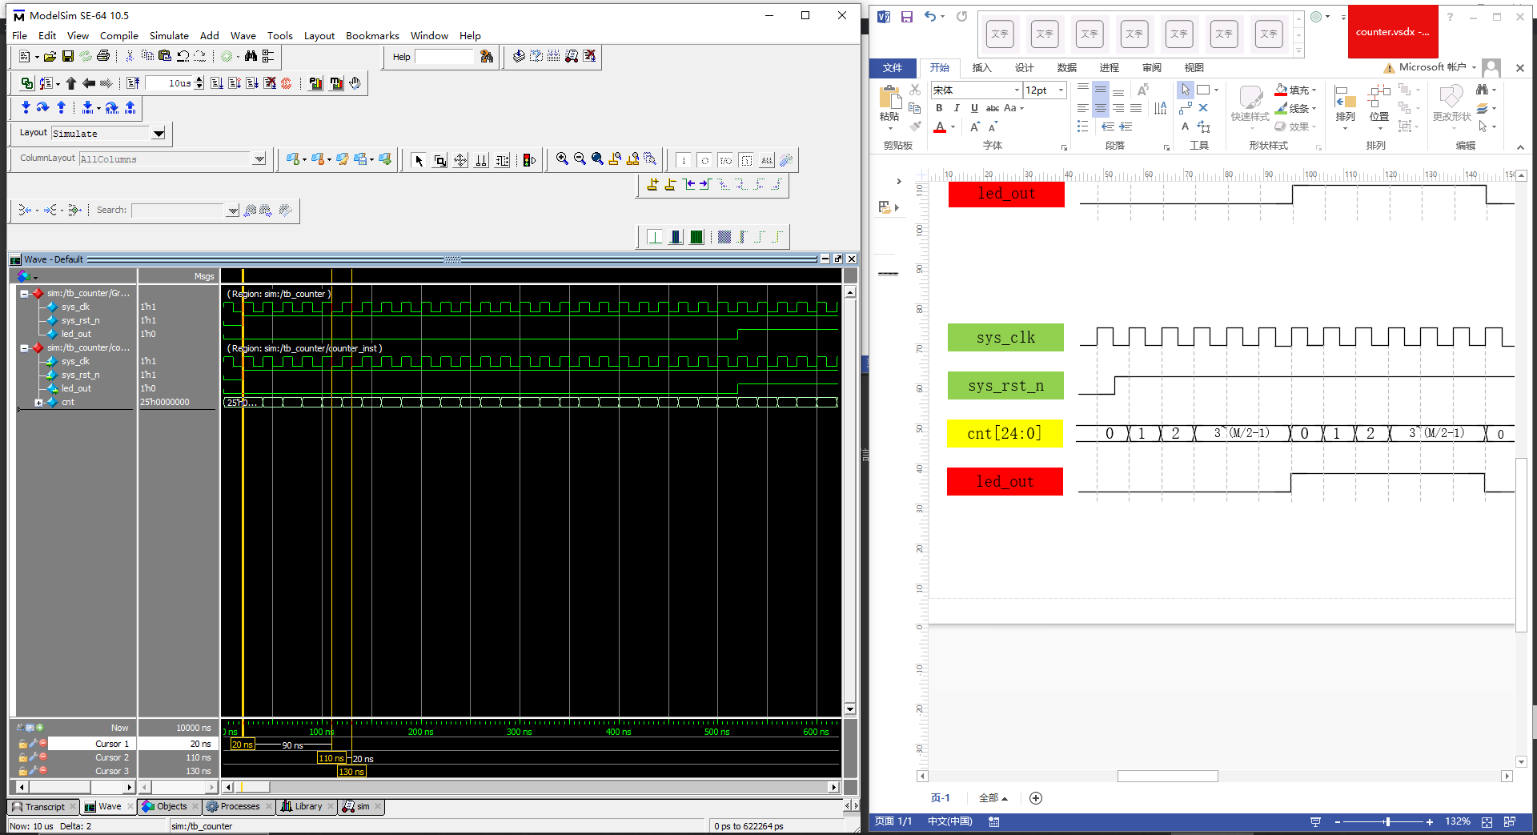1537x835 pixels.
Task: Click the Zoom In magnifier in wave toolbar
Action: (562, 159)
